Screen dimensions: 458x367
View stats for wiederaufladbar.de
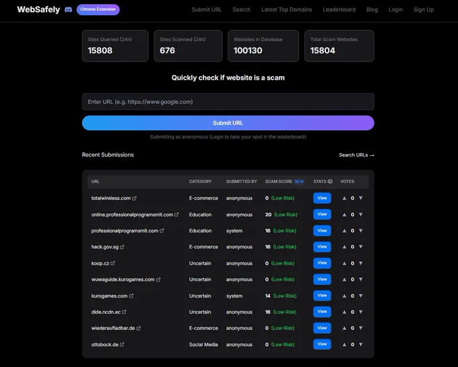tap(322, 328)
